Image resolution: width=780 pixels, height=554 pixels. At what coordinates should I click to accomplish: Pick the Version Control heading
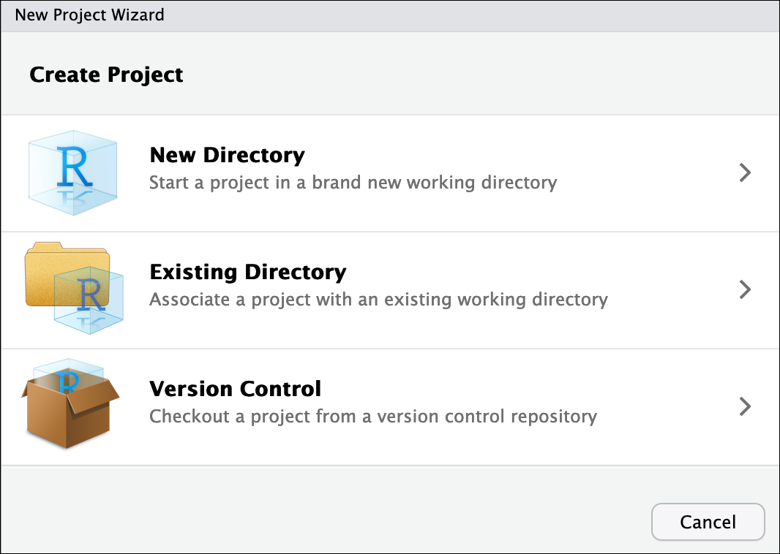point(235,389)
